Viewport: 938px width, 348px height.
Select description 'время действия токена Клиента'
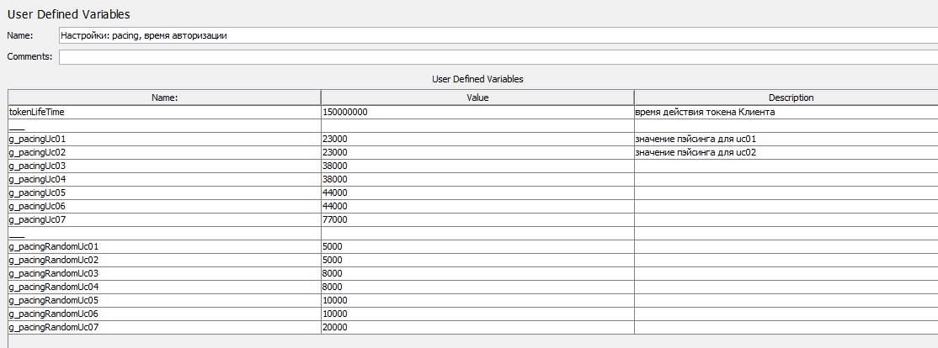786,113
